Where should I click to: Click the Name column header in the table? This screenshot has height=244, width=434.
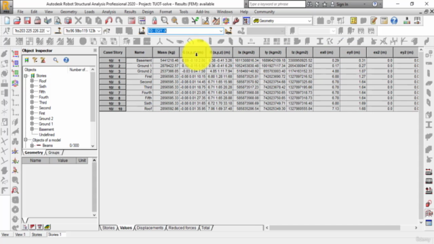(x=139, y=52)
